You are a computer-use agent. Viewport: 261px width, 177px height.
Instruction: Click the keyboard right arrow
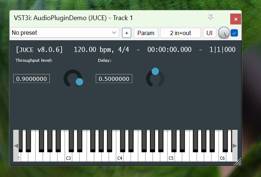point(235,146)
